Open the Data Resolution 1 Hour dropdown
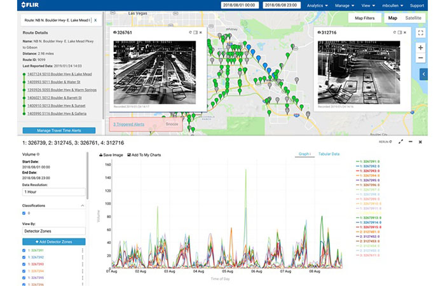 click(53, 192)
